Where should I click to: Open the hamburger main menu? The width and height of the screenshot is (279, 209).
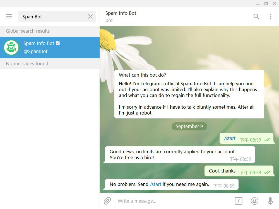[x=9, y=16]
